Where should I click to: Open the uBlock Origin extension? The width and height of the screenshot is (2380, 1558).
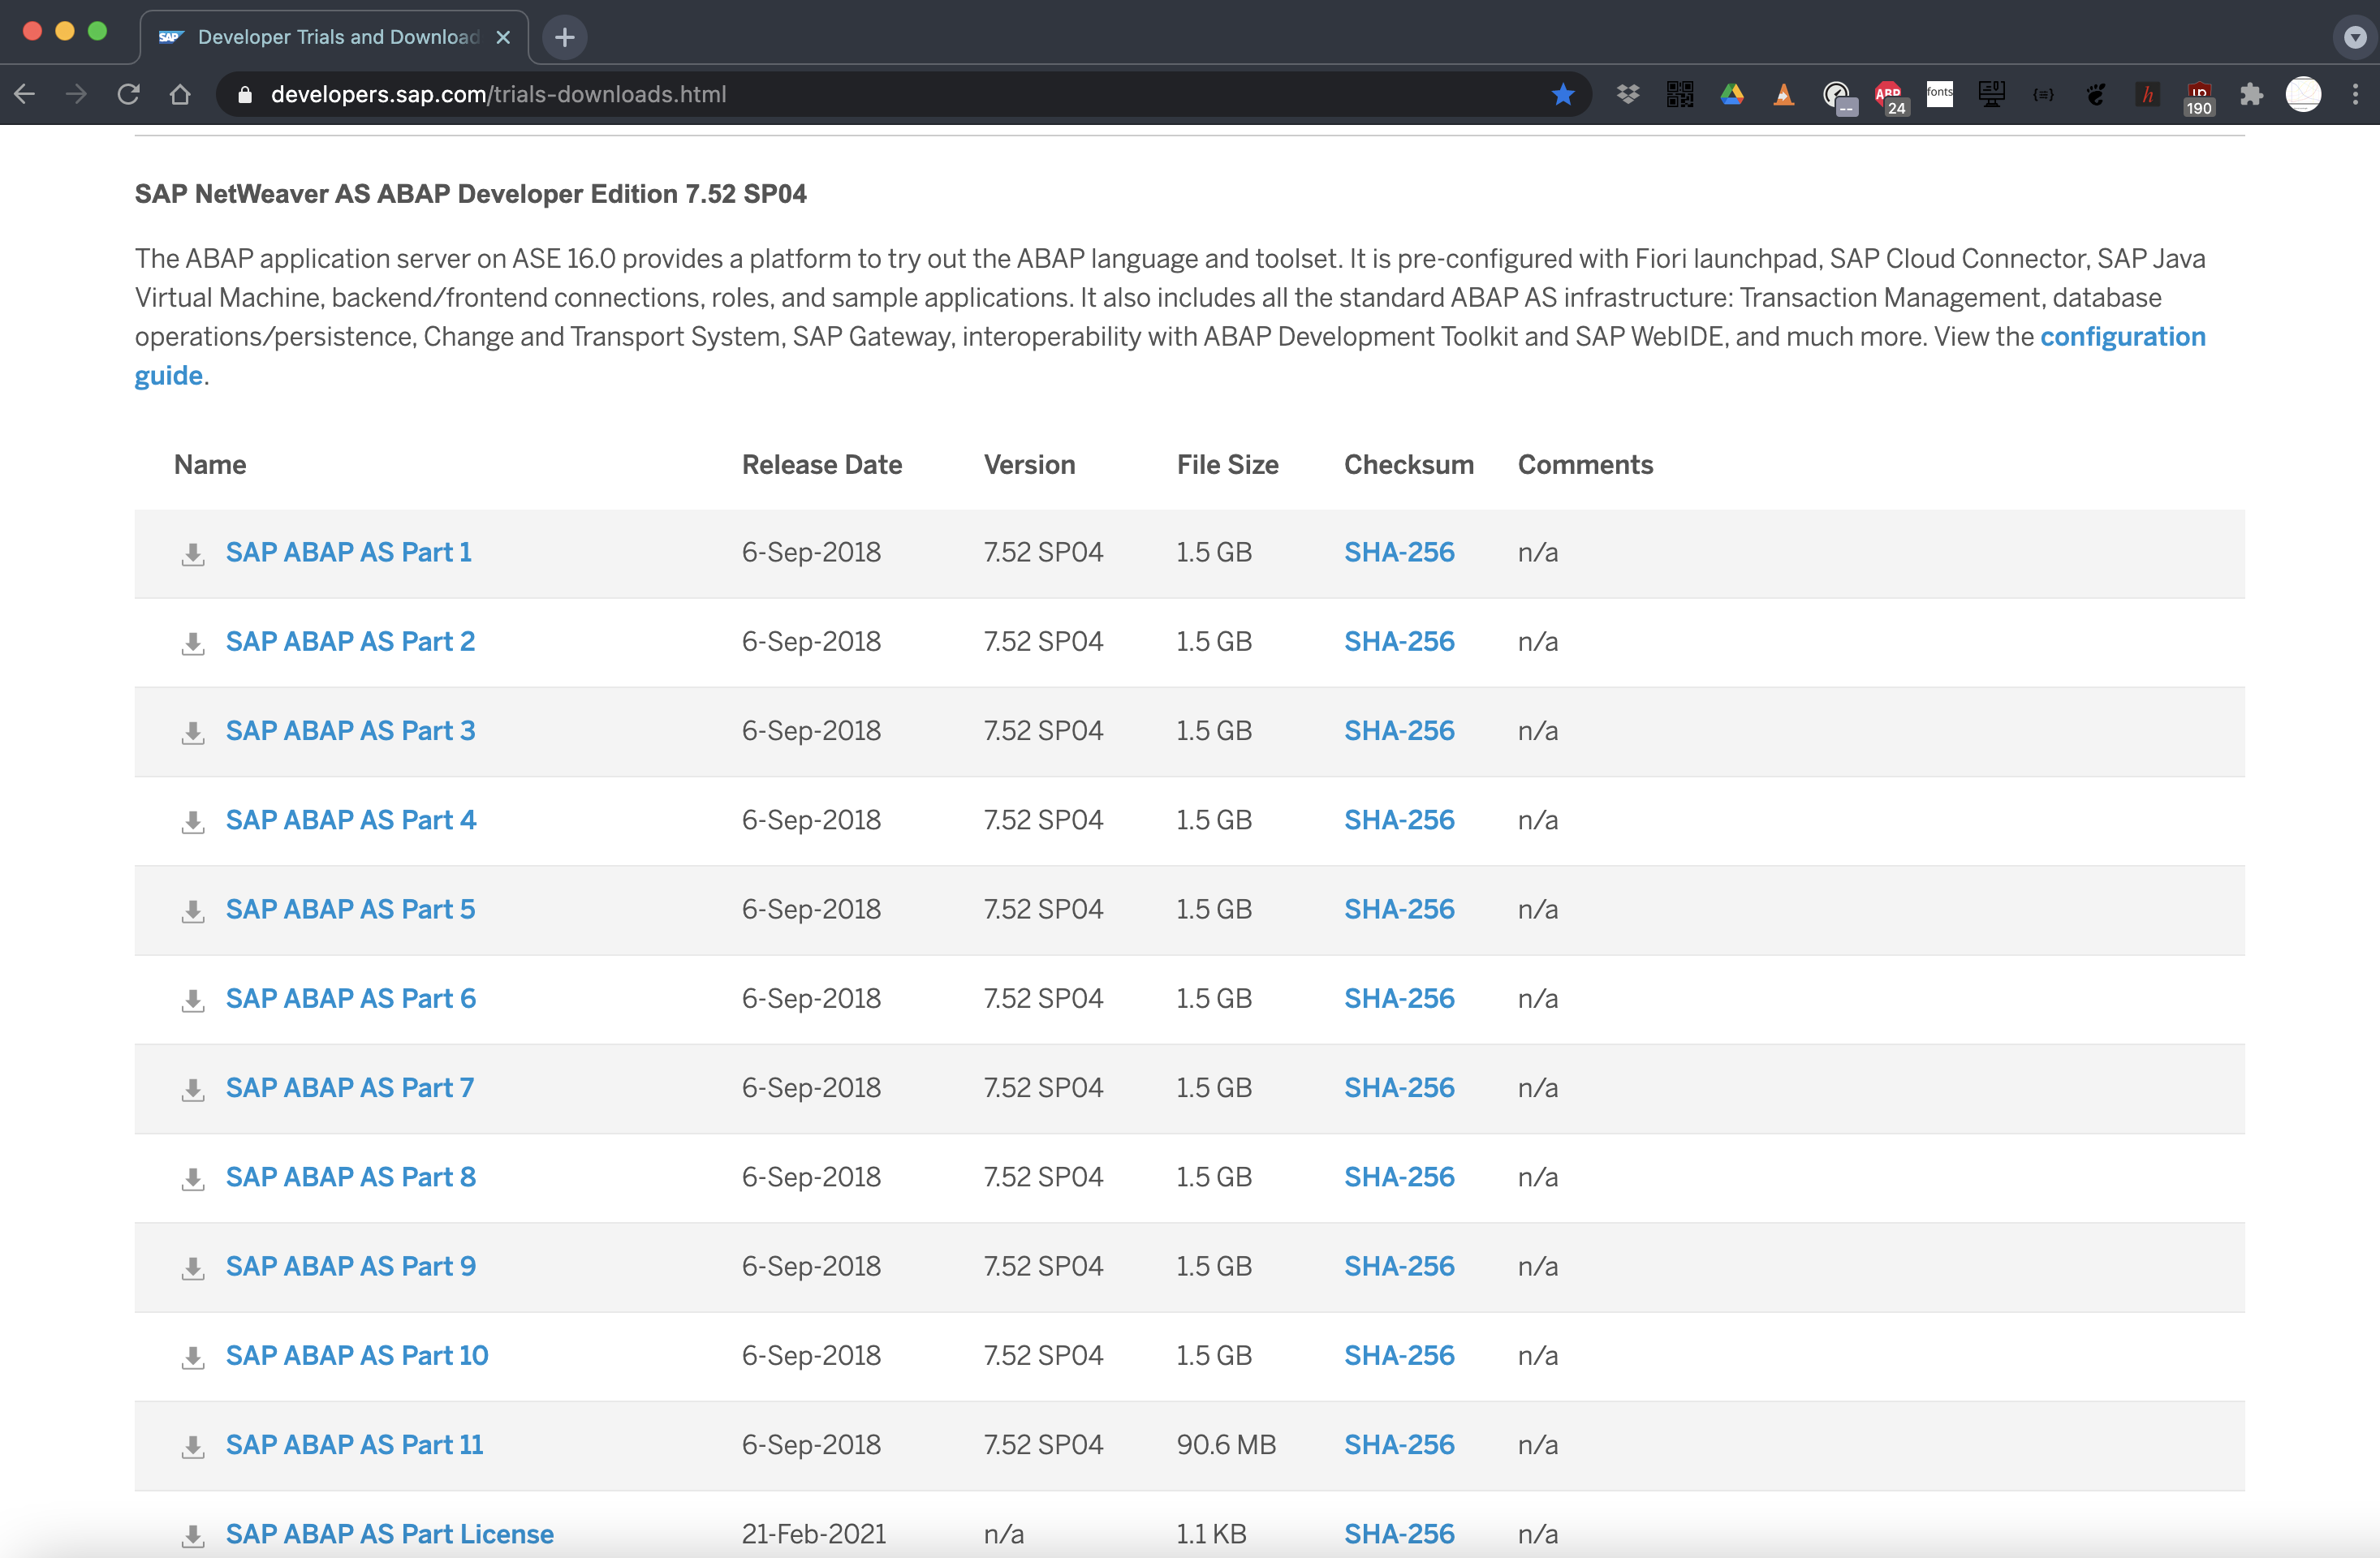[2198, 94]
